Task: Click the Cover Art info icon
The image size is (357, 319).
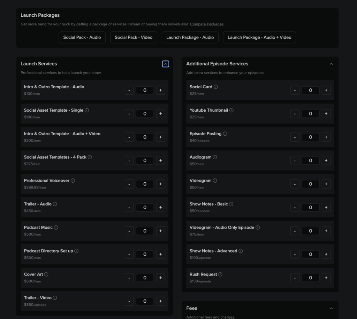Action: (46, 274)
